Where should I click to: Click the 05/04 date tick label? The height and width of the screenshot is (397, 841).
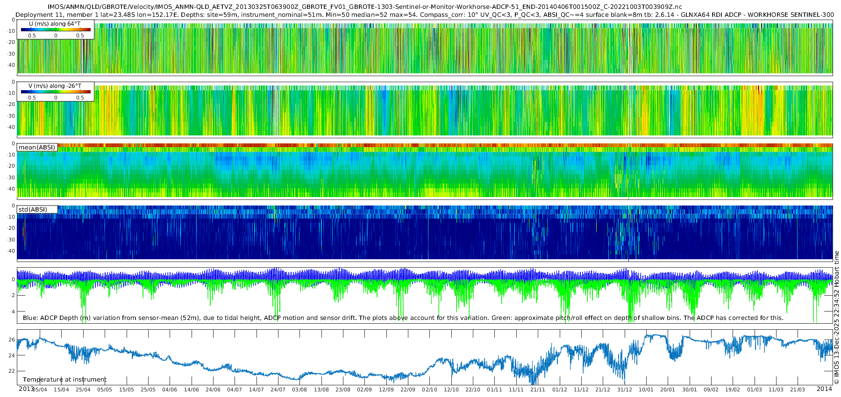pos(39,390)
